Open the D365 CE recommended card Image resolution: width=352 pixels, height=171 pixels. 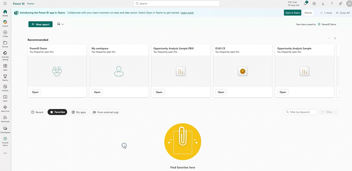click(x=221, y=92)
